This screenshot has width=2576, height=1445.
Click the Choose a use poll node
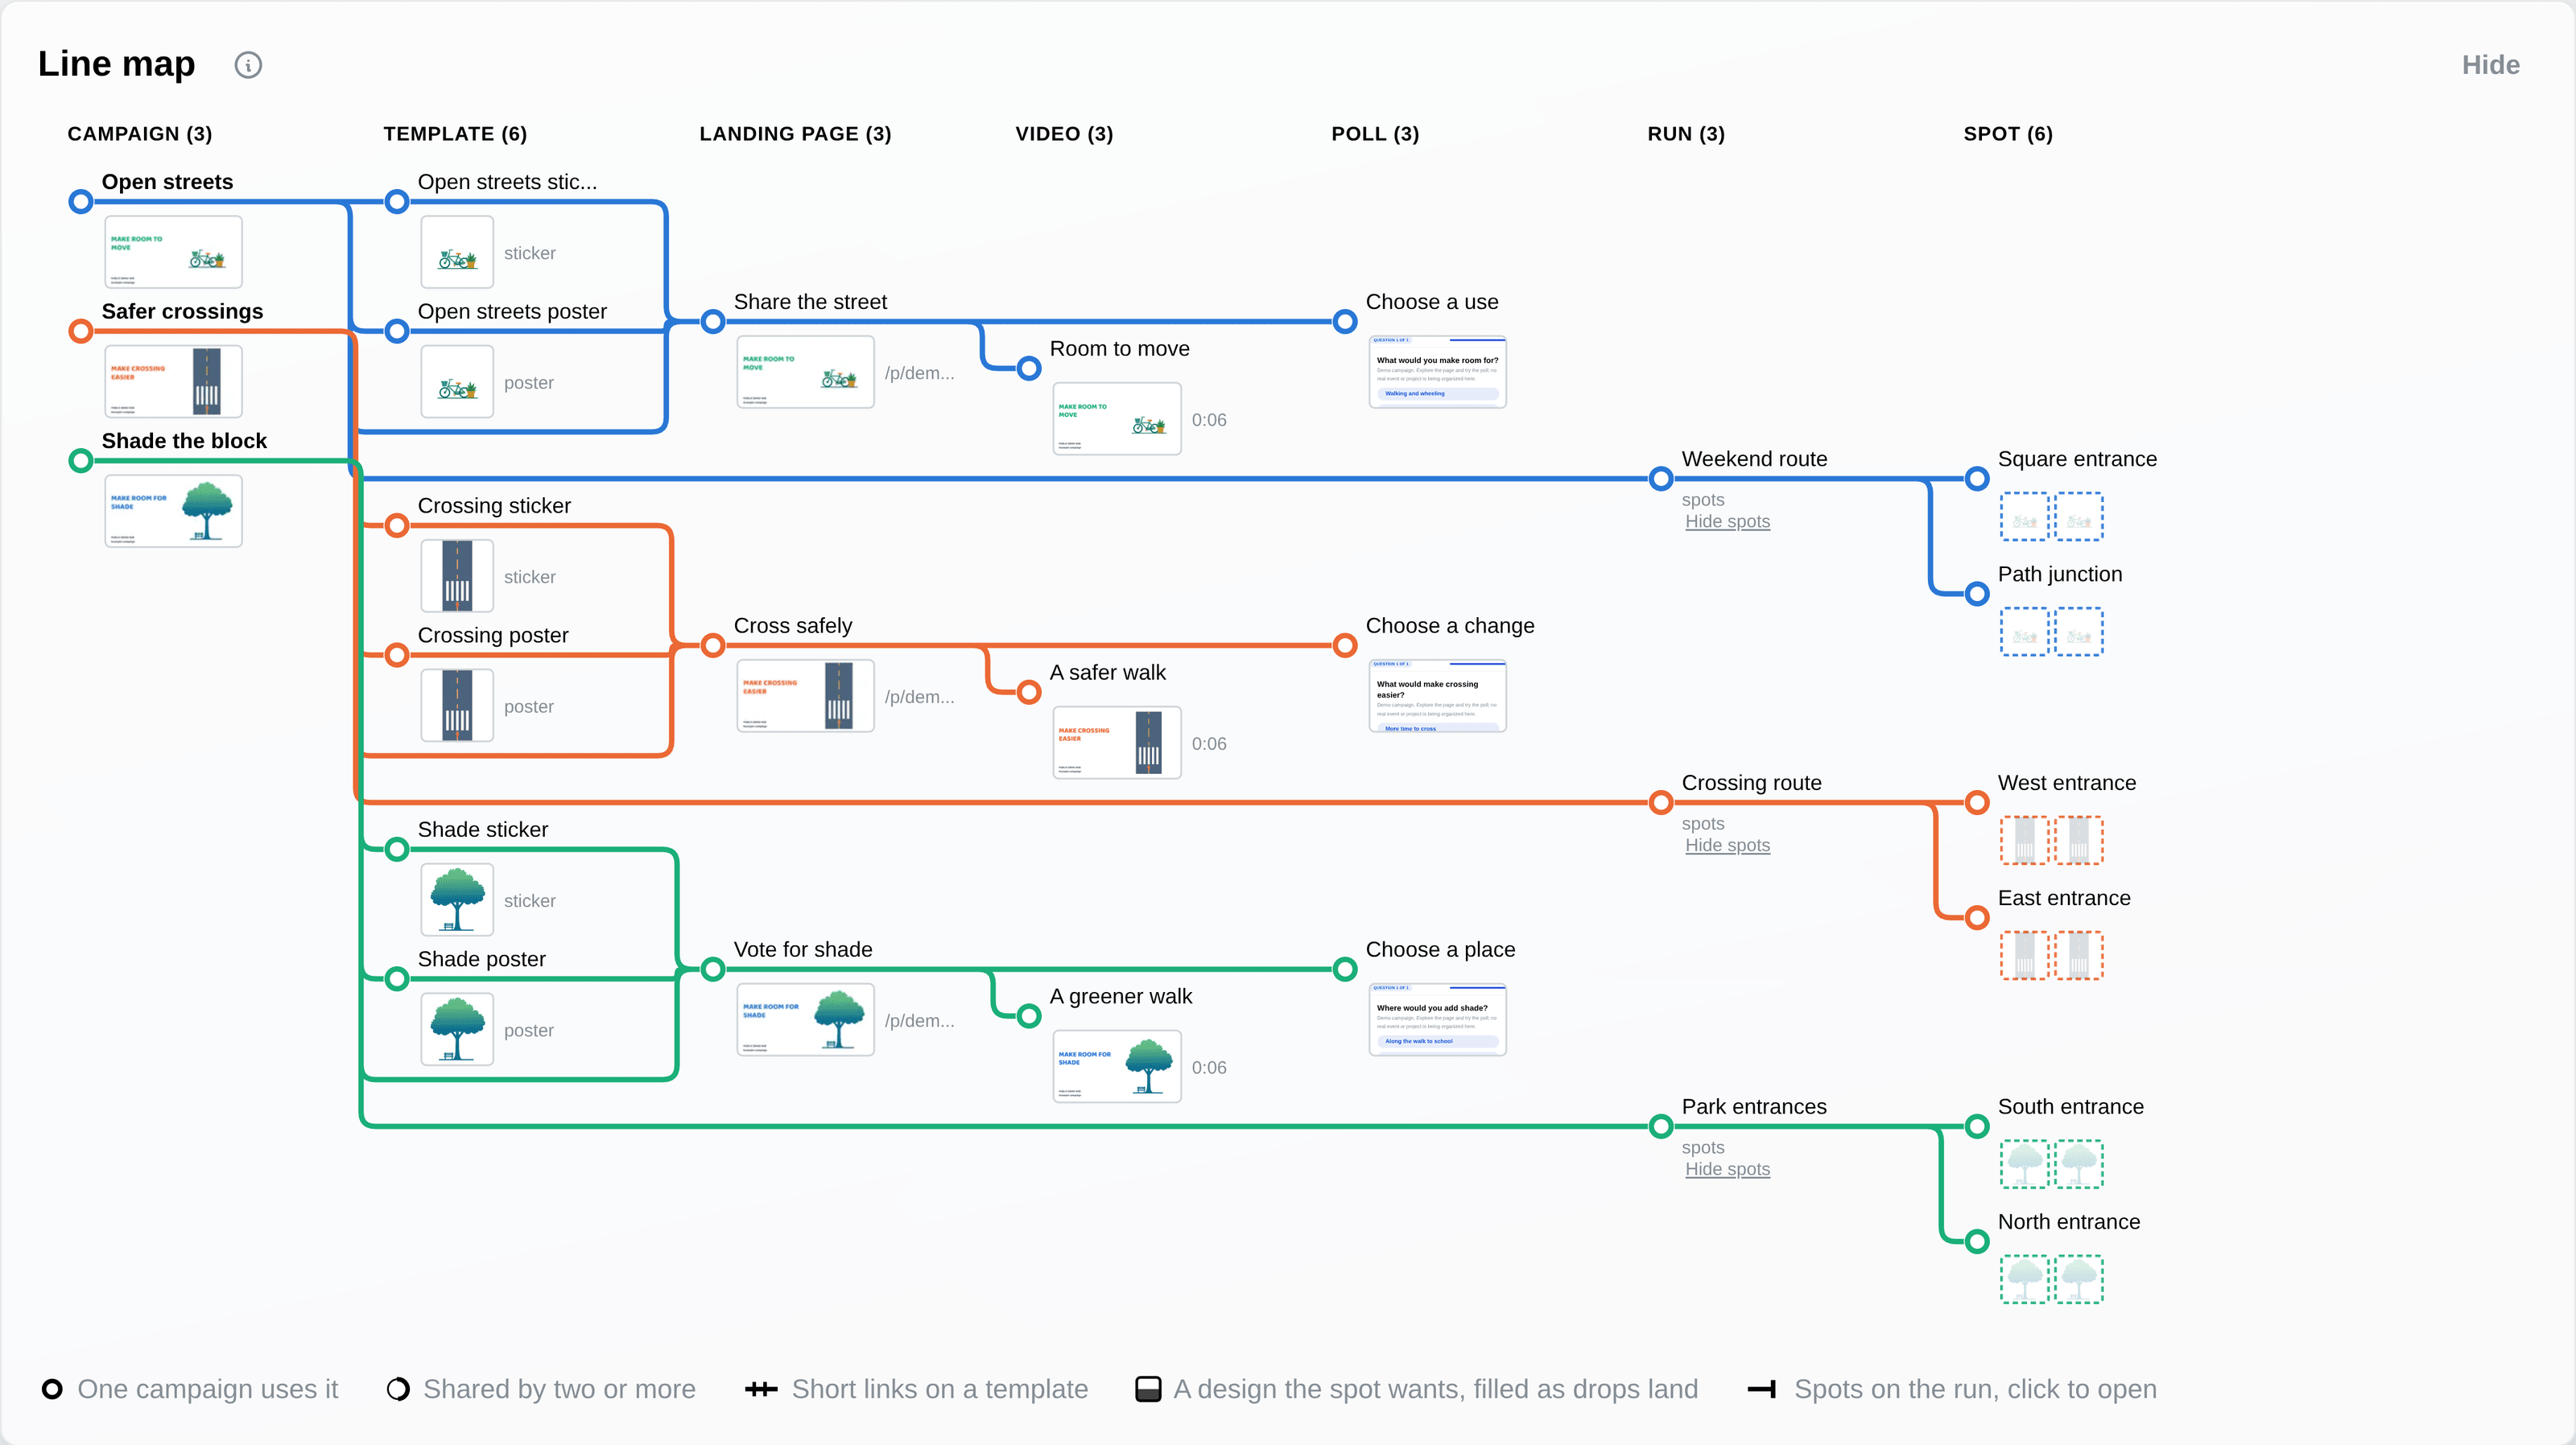pyautogui.click(x=1345, y=322)
